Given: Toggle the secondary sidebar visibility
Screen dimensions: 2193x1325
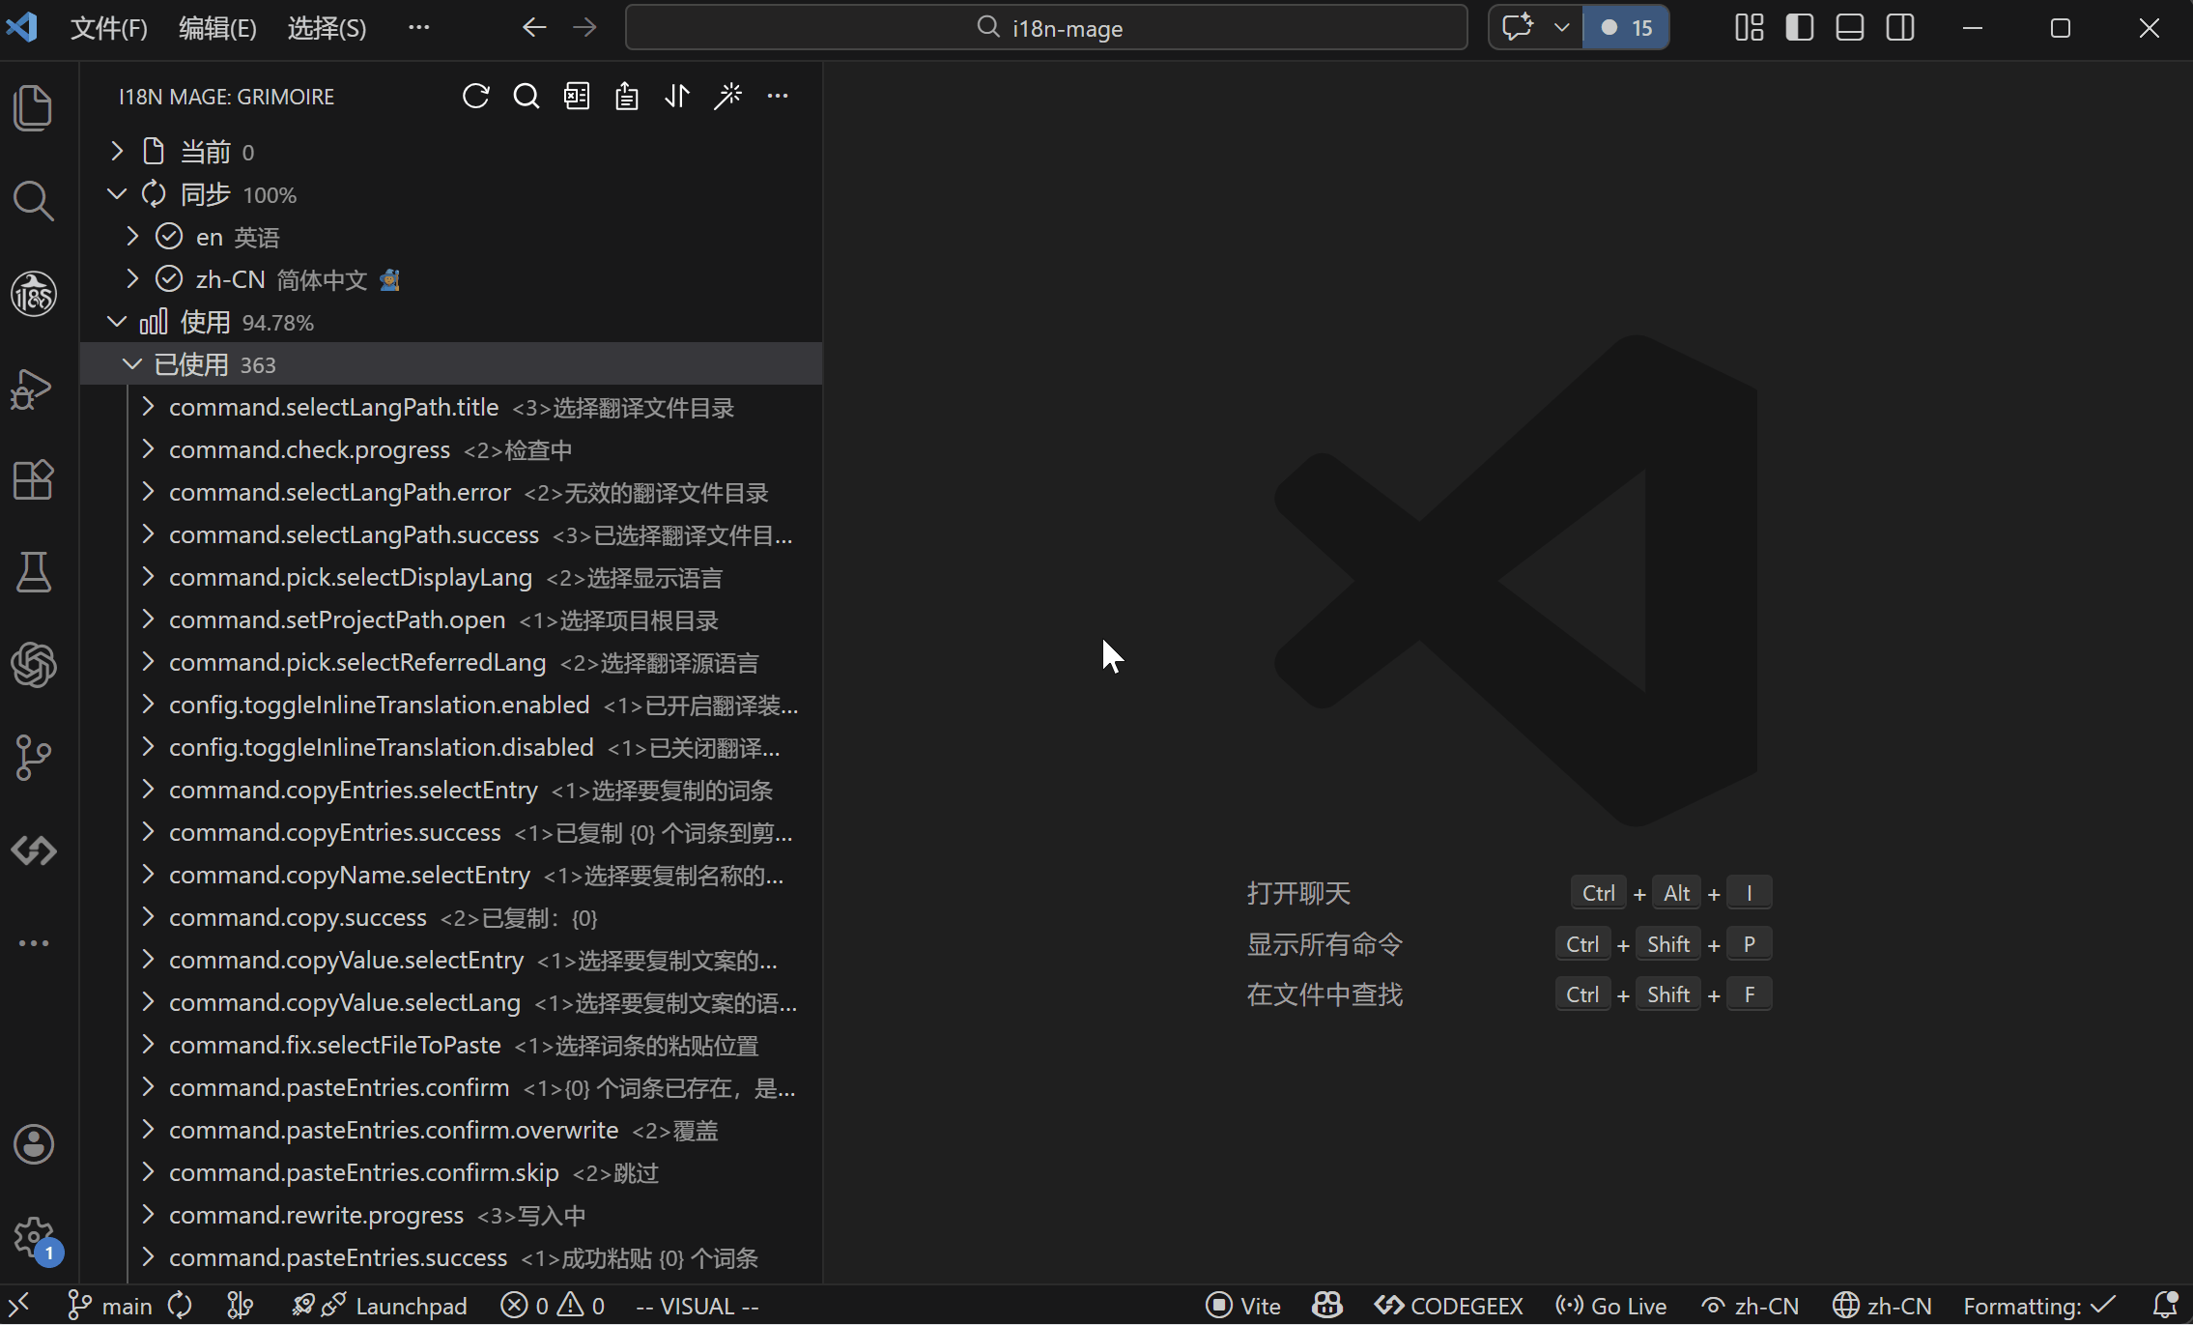Looking at the screenshot, I should pyautogui.click(x=1900, y=27).
